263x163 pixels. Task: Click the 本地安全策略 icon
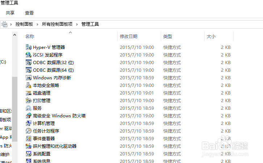pyautogui.click(x=29, y=85)
